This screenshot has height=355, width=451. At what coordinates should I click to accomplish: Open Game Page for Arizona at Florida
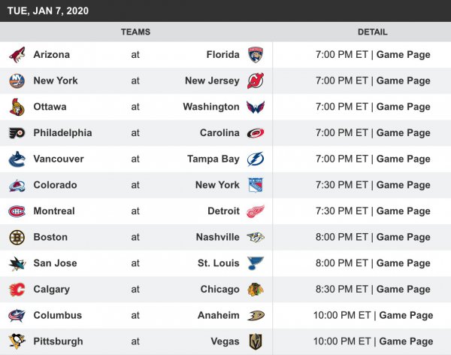coord(403,55)
